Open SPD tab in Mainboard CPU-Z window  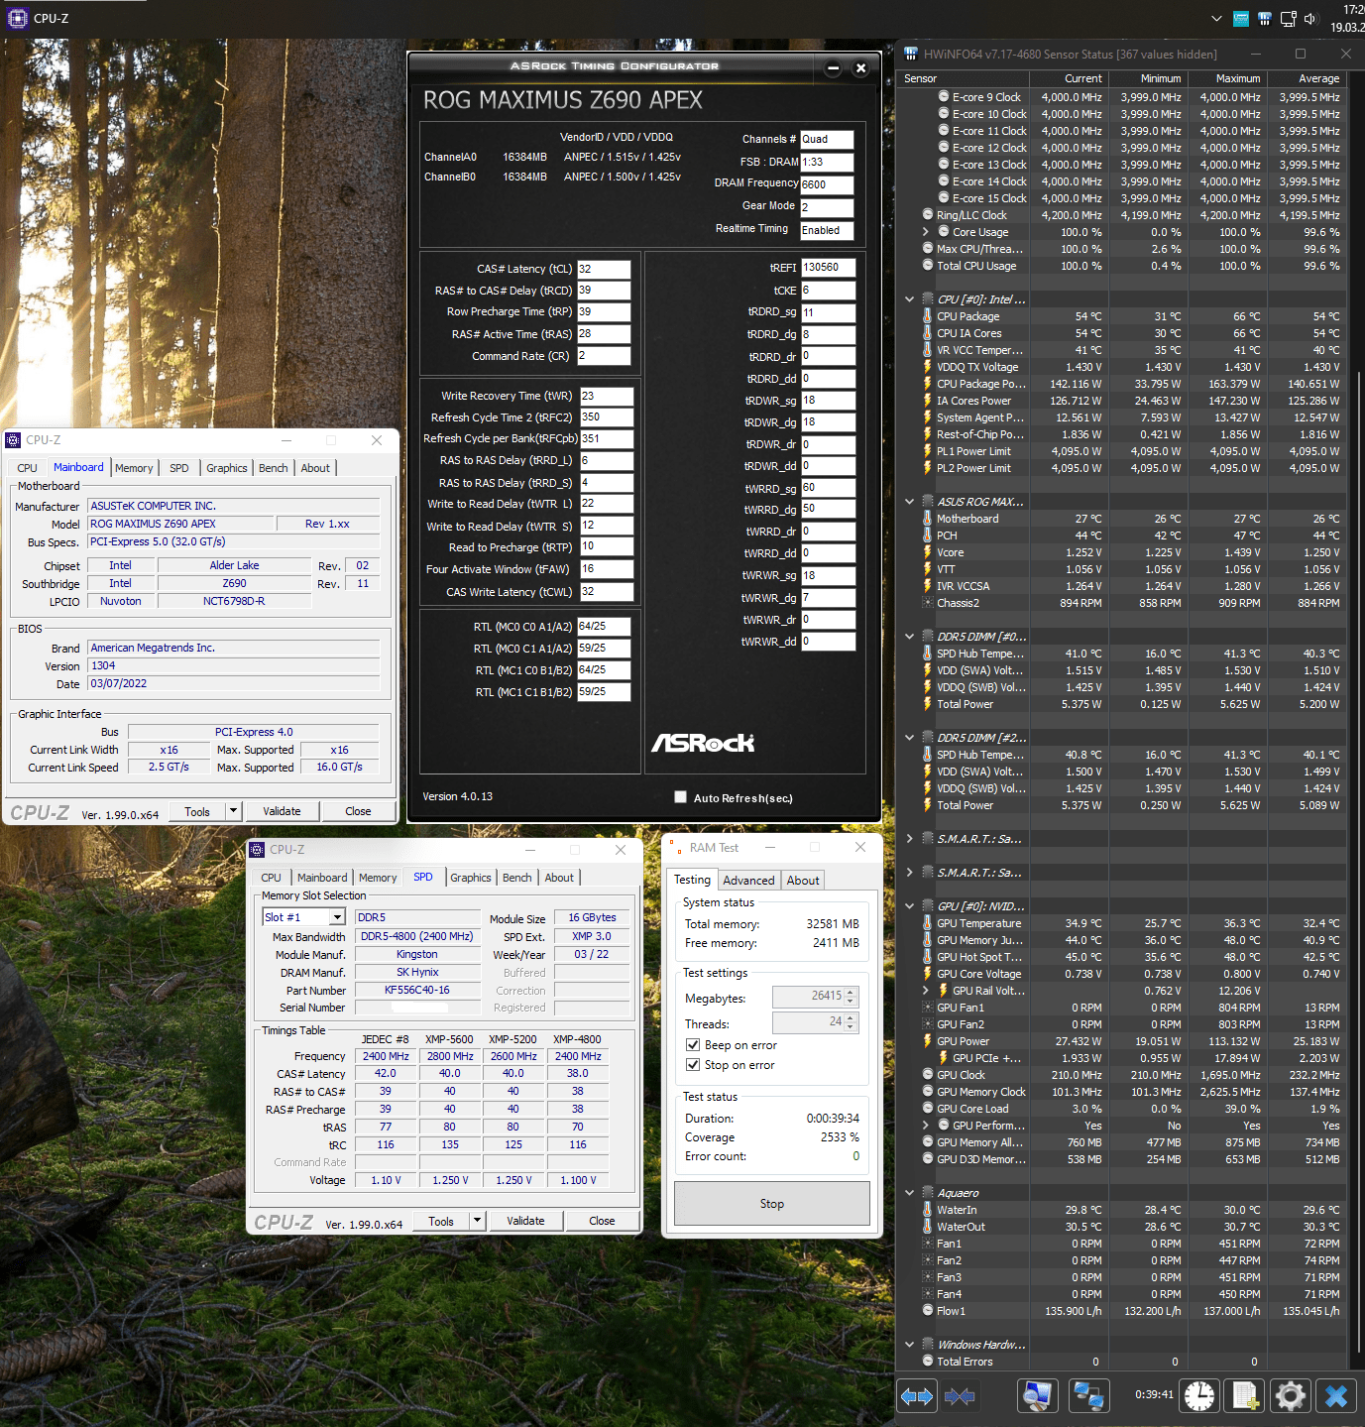(x=179, y=468)
